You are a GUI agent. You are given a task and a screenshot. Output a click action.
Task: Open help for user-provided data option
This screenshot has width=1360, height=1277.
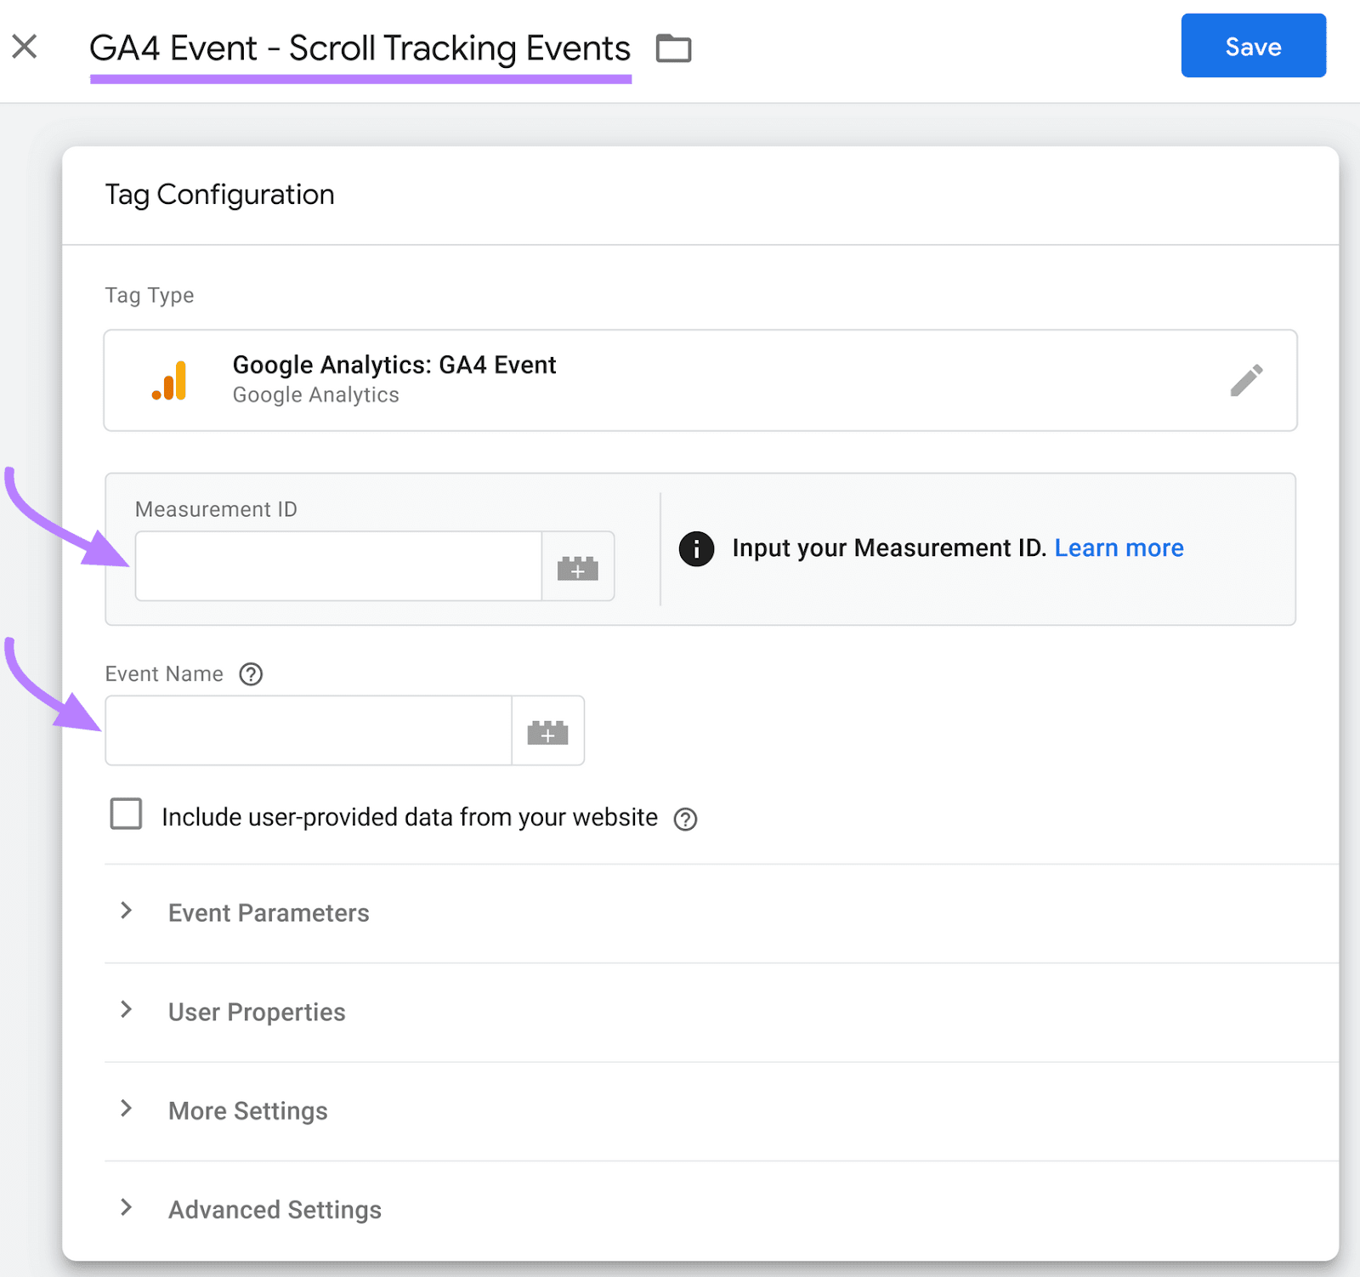point(685,818)
